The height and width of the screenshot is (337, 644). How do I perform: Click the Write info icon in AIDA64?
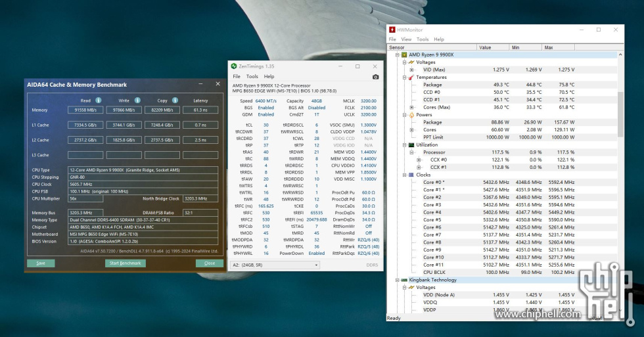(x=137, y=100)
